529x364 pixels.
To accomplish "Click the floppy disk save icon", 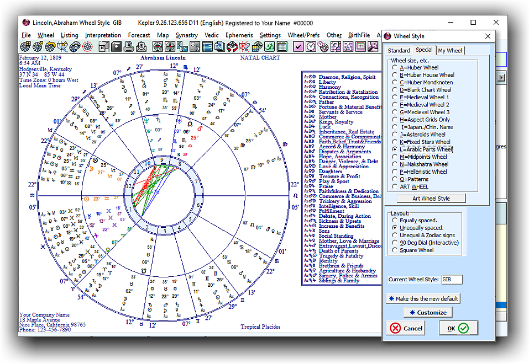I will [x=117, y=47].
